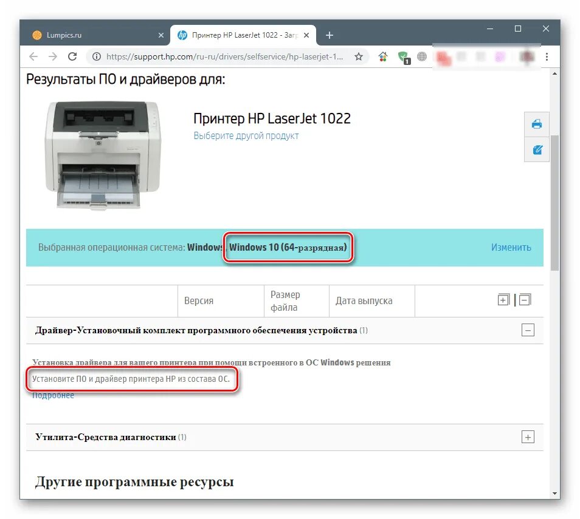The image size is (580, 519).
Task: Click the colorful house extension icon
Action: pyautogui.click(x=383, y=56)
